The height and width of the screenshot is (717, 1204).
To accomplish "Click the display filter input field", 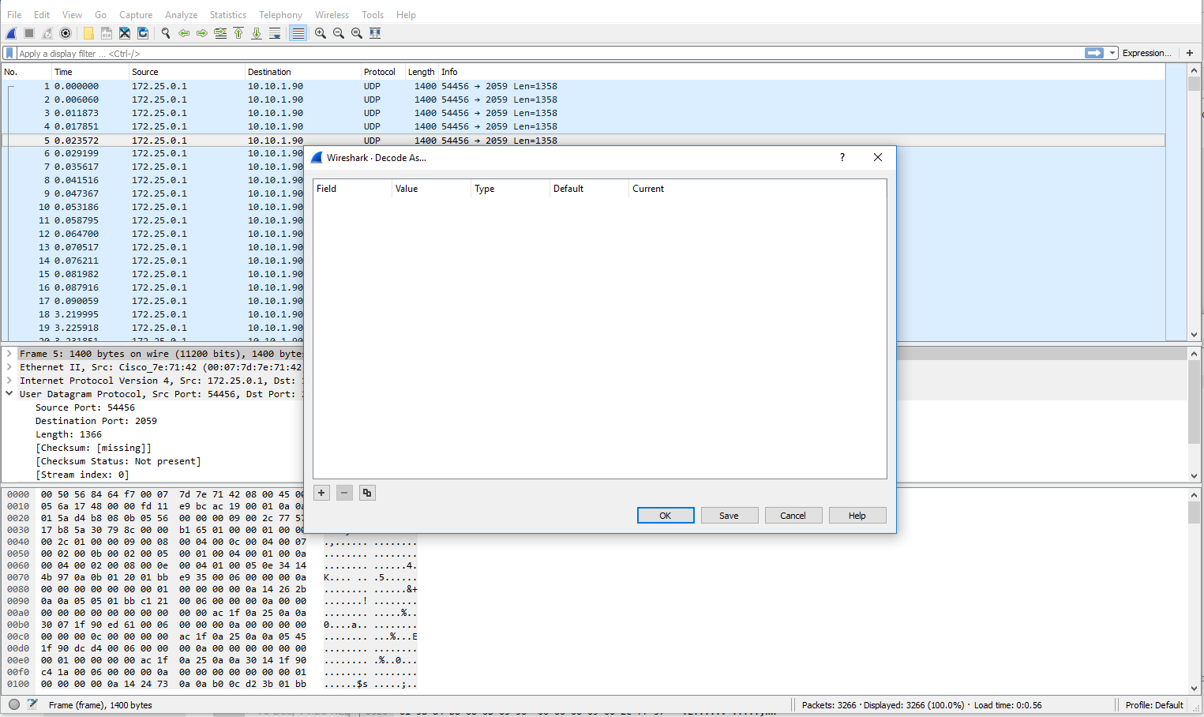I will click(549, 53).
